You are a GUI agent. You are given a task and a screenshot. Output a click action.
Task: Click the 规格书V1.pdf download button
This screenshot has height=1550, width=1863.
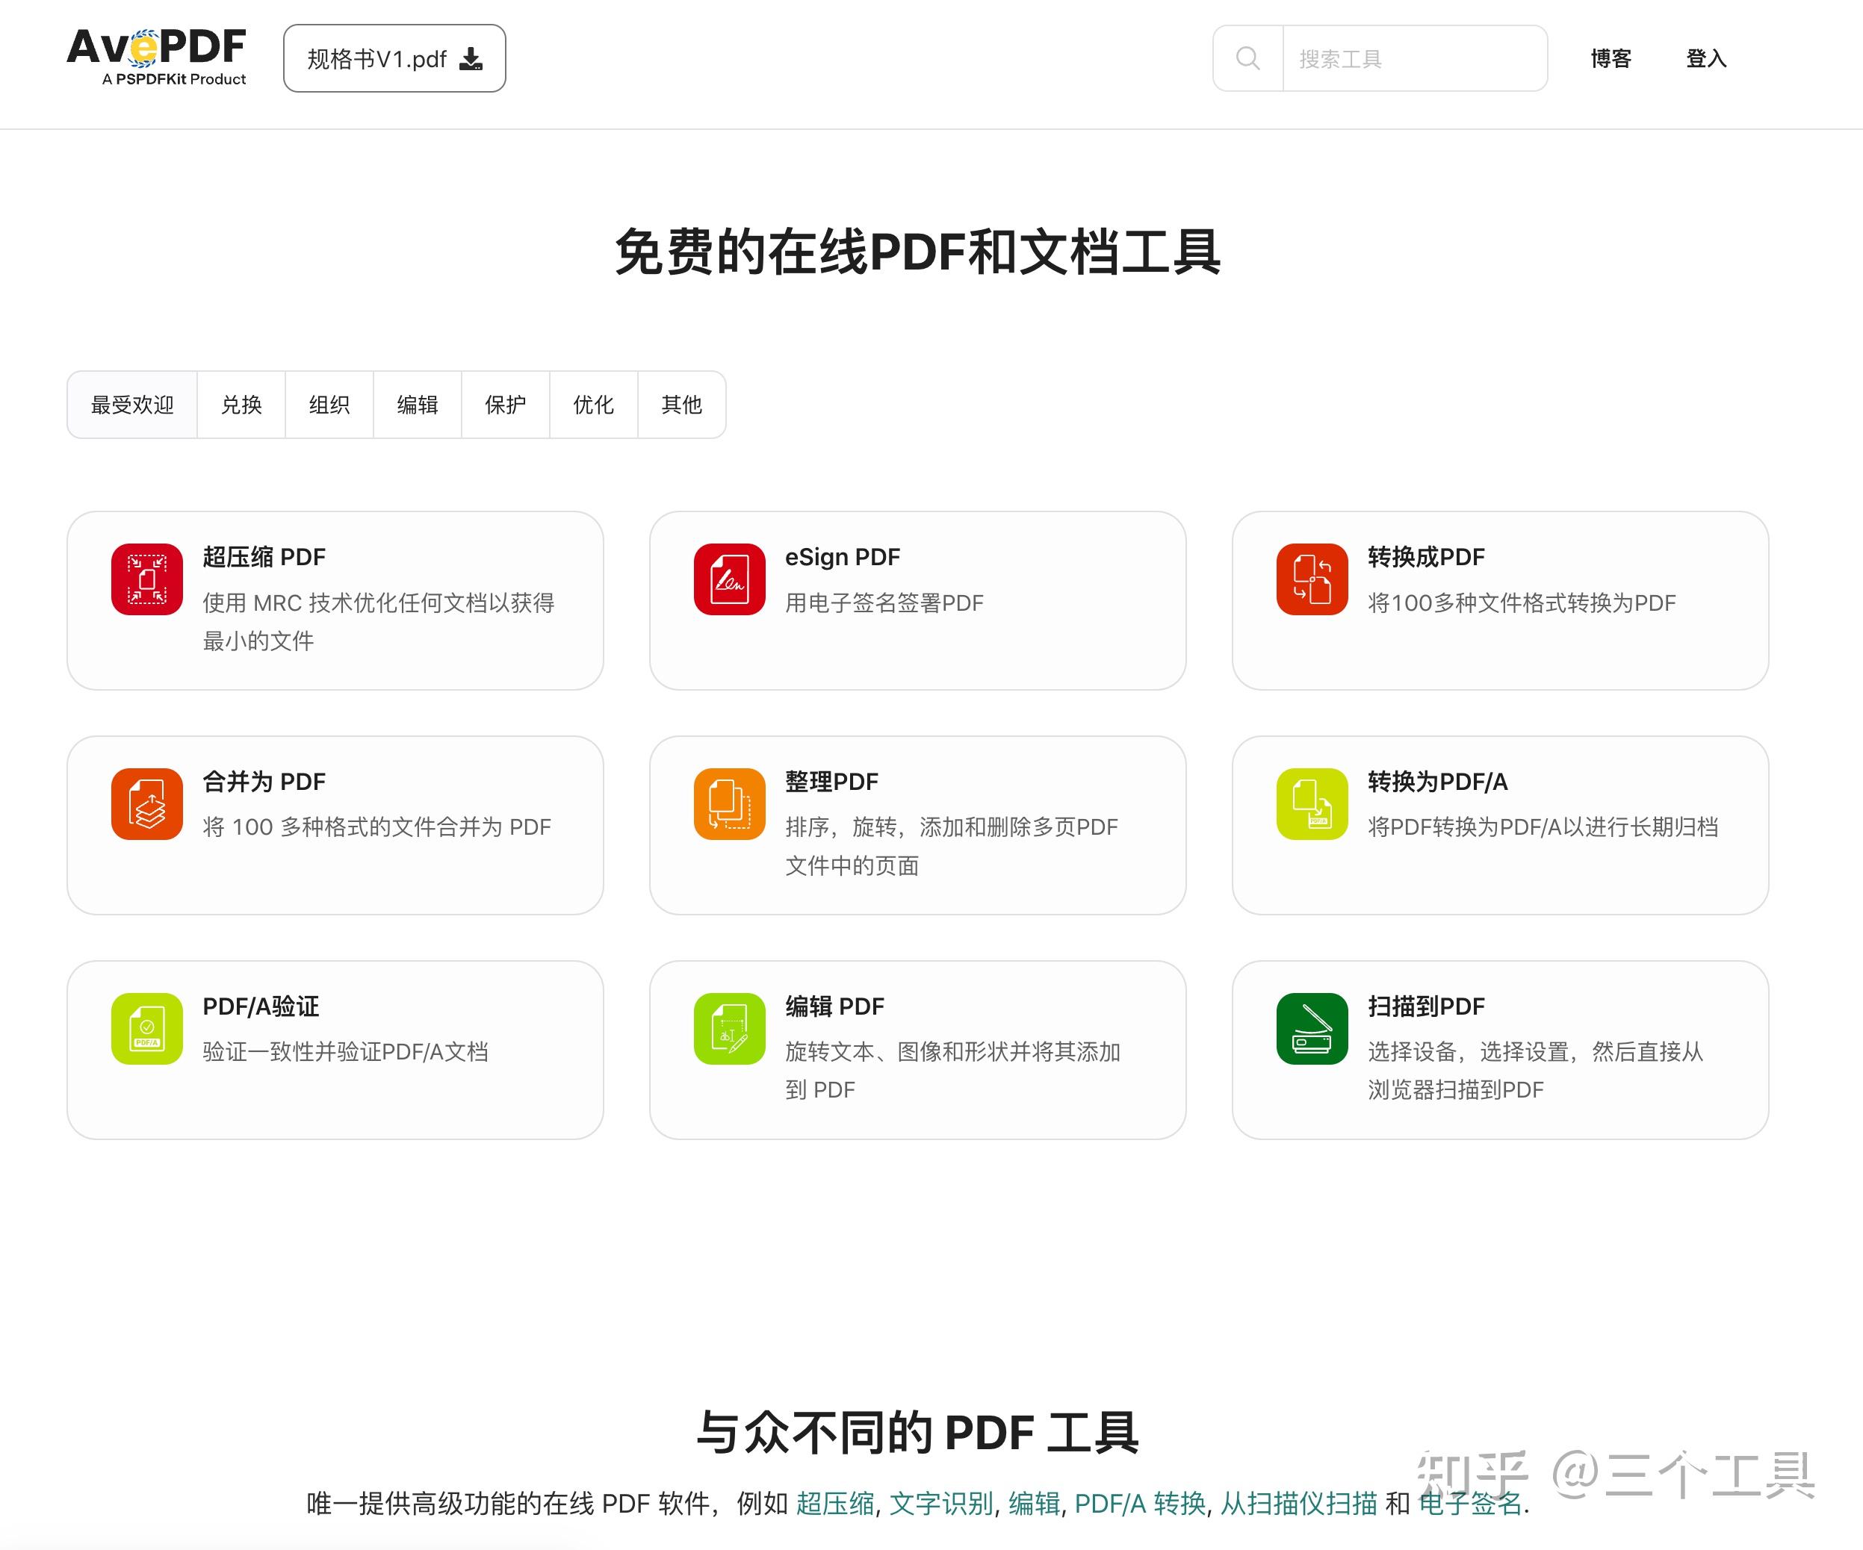(x=394, y=58)
